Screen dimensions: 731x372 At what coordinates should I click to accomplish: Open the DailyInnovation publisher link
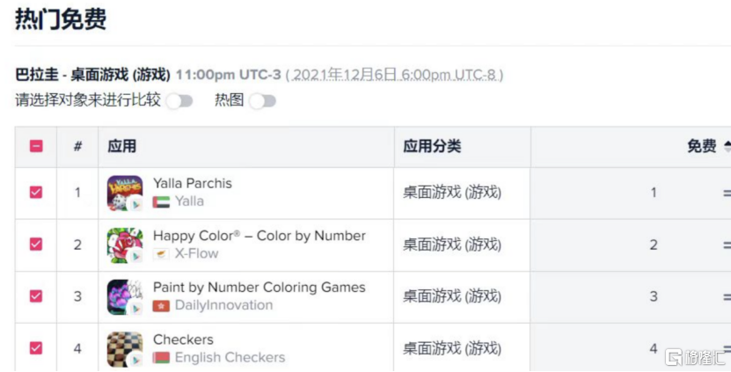tap(223, 305)
